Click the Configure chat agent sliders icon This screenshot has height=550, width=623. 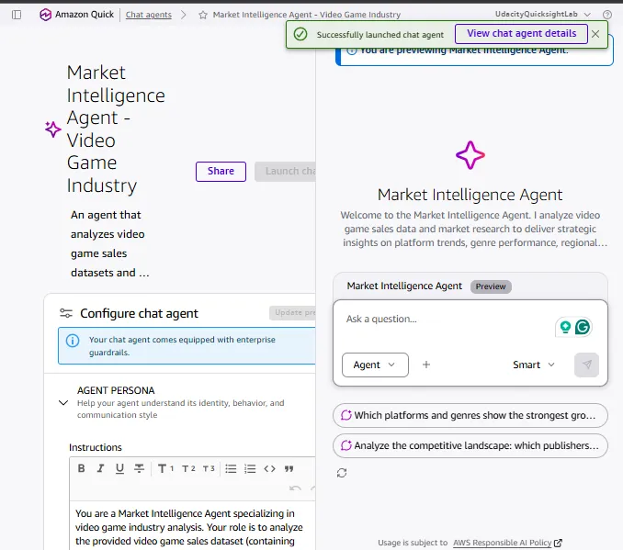pyautogui.click(x=66, y=313)
